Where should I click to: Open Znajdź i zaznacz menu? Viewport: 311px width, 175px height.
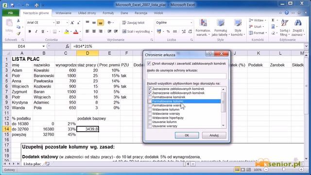(298, 28)
